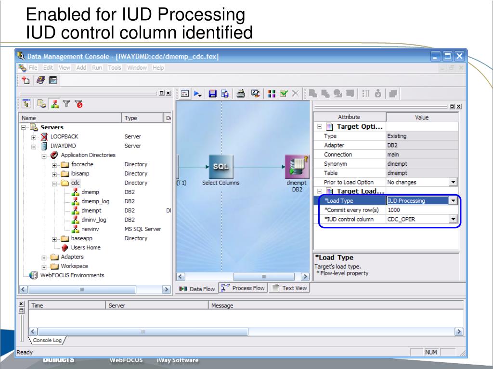Select the newinv synonym
The width and height of the screenshot is (493, 369).
click(90, 229)
